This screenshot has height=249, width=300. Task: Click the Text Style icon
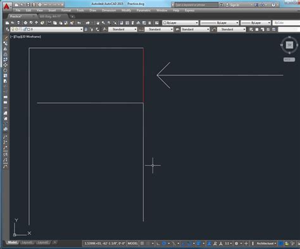[104, 29]
